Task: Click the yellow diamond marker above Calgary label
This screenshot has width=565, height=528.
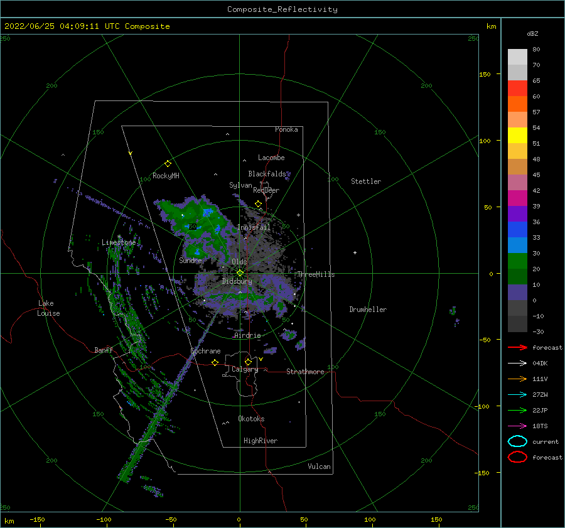Action: (x=248, y=362)
